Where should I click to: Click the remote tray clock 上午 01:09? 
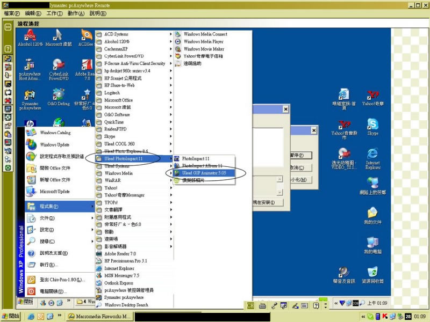[x=377, y=303]
